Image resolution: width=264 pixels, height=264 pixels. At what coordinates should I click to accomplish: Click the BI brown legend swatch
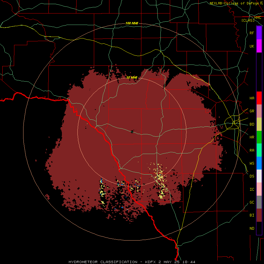(x=259, y=215)
